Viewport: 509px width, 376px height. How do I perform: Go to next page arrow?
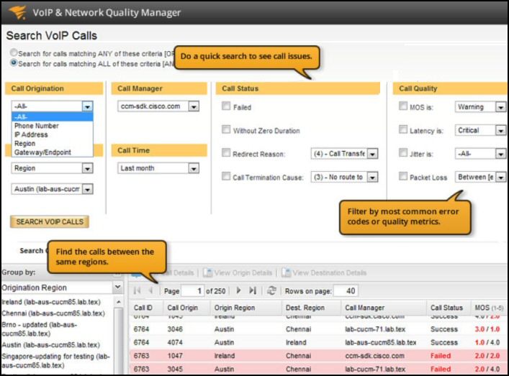(x=238, y=290)
